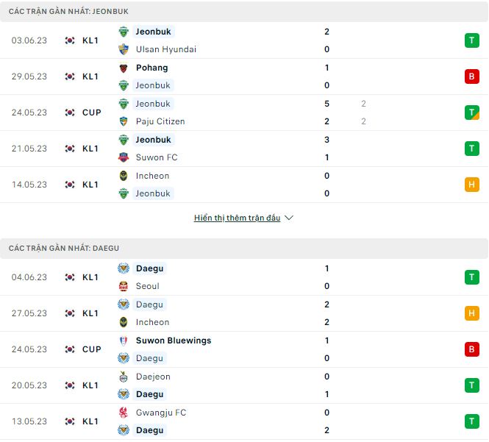Click red B badge for Suwon Bluewings match

471,349
